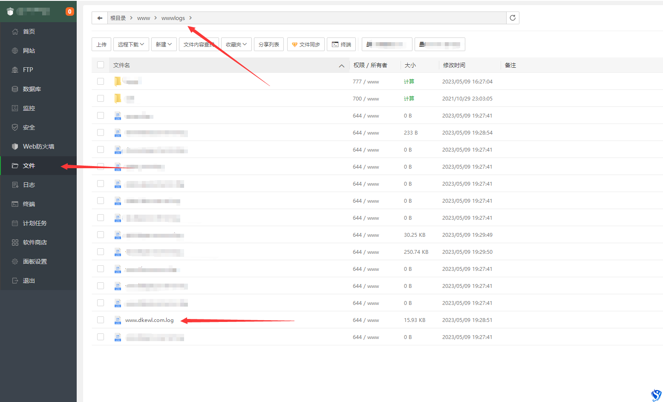
Task: Click the FTP icon in the sidebar
Action: 15,70
